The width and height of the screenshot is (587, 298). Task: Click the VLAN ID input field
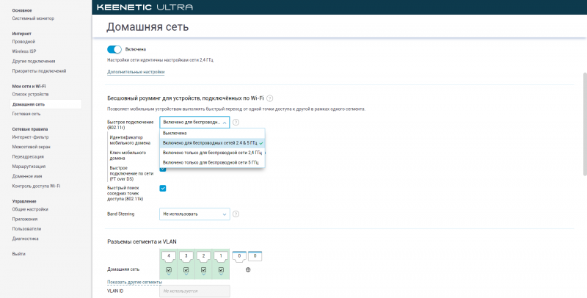[194, 291]
